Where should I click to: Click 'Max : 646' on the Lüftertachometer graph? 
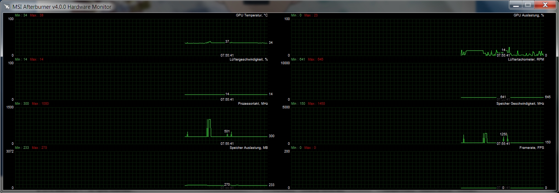pyautogui.click(x=315, y=59)
